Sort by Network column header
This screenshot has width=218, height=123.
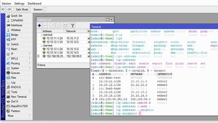click(x=76, y=31)
